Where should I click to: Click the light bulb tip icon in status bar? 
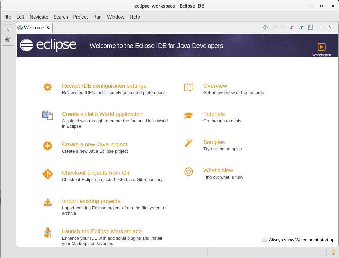pos(333,252)
